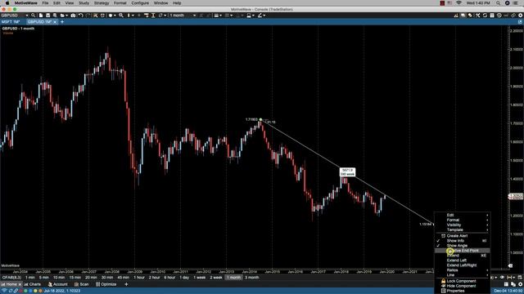Open the Account page tab
Image resolution: width=524 pixels, height=294 pixels.
pos(58,284)
